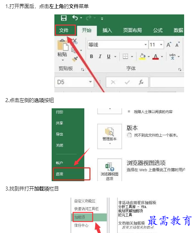This screenshot has width=195, height=233.
Task: Select the 分析工具库 - VBA add-in
Action: [132, 207]
